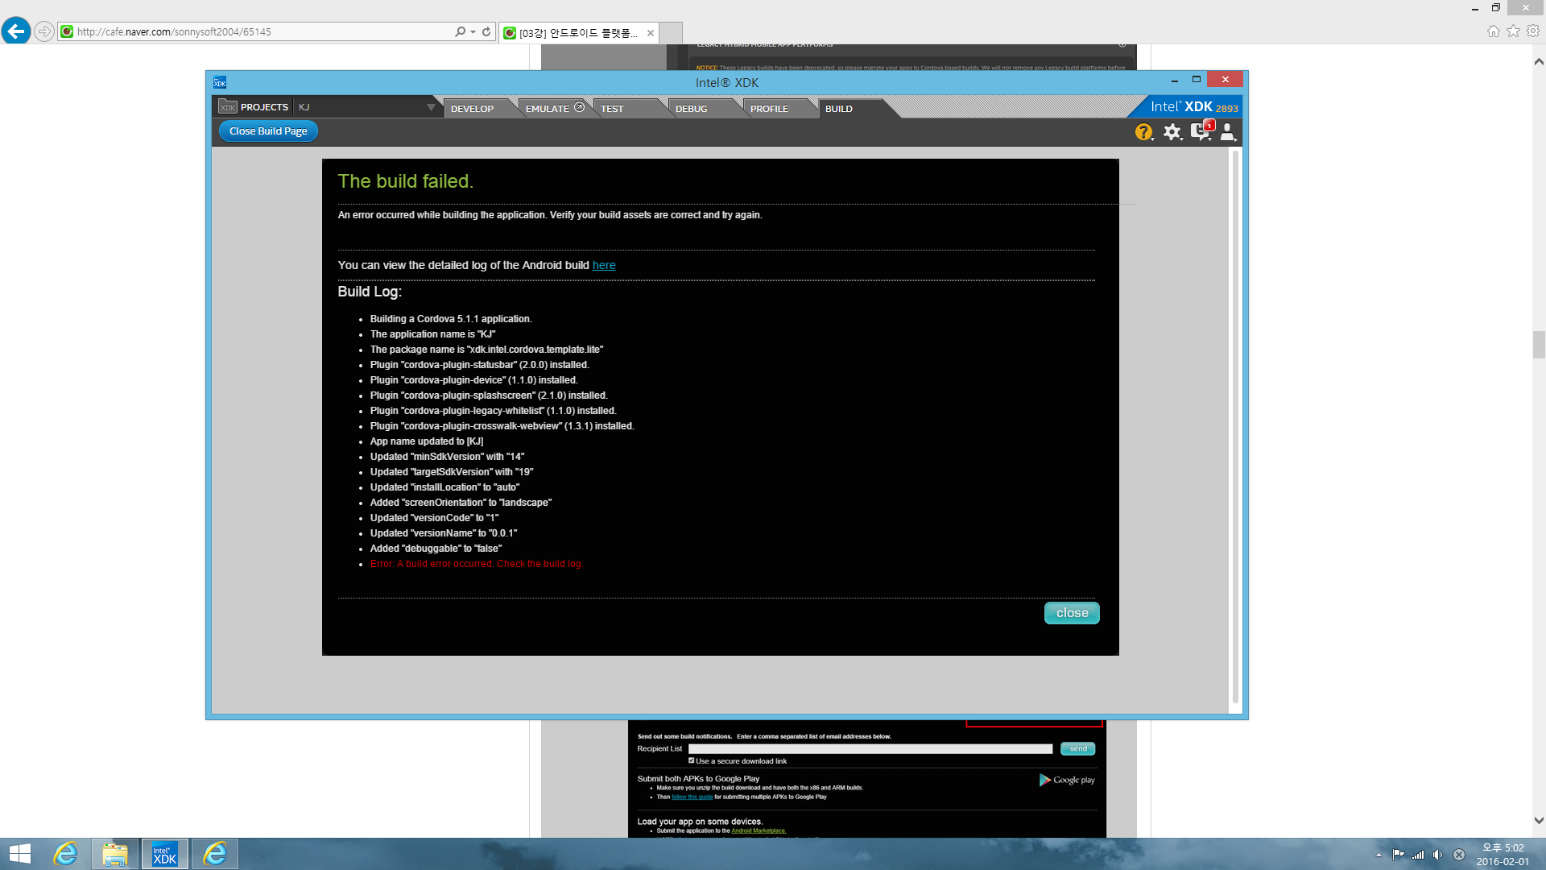The height and width of the screenshot is (870, 1546).
Task: Click 'Building a Cordova 5.1.1 application' line
Action: pyautogui.click(x=451, y=319)
